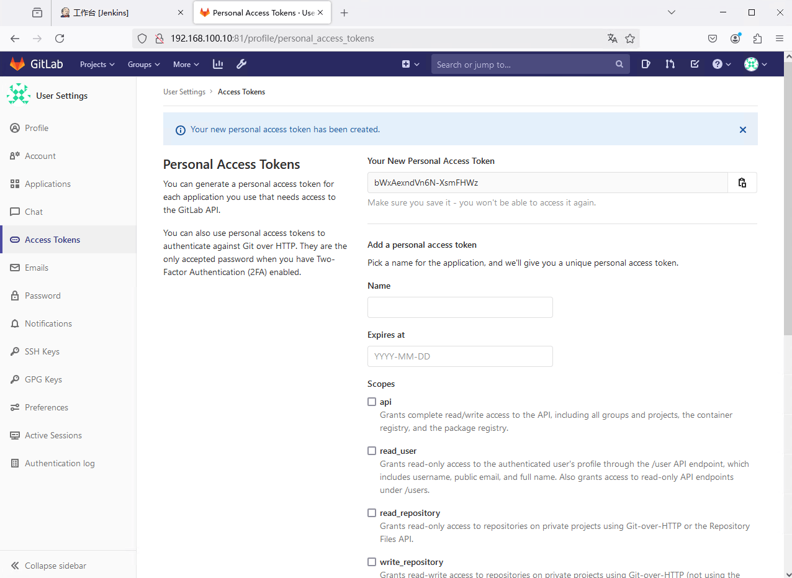
Task: Copy the new personal access token
Action: (742, 183)
